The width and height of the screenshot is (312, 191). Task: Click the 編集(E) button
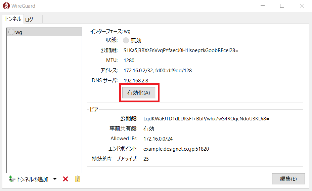(x=288, y=179)
